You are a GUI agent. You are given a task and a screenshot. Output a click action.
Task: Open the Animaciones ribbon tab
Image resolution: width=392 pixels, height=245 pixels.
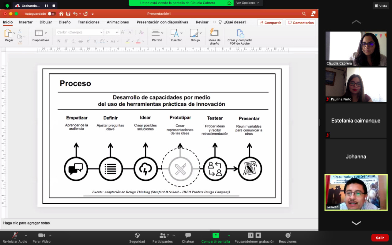118,22
